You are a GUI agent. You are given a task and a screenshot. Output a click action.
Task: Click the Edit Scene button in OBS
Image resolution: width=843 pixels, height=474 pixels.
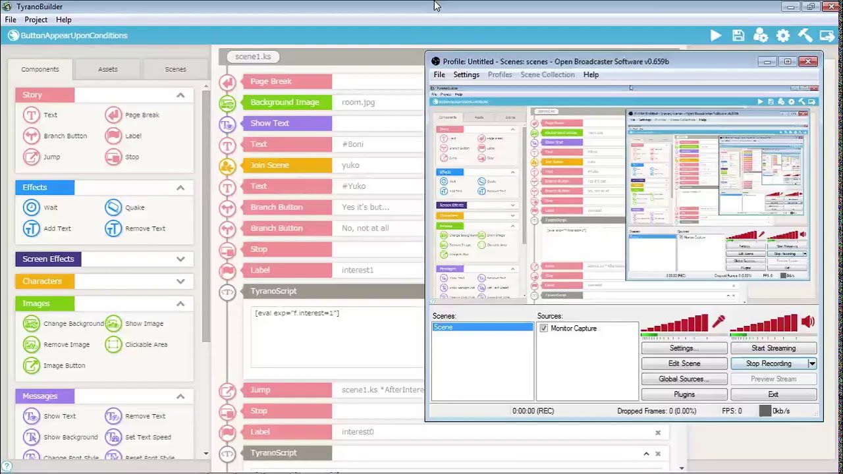pyautogui.click(x=684, y=364)
